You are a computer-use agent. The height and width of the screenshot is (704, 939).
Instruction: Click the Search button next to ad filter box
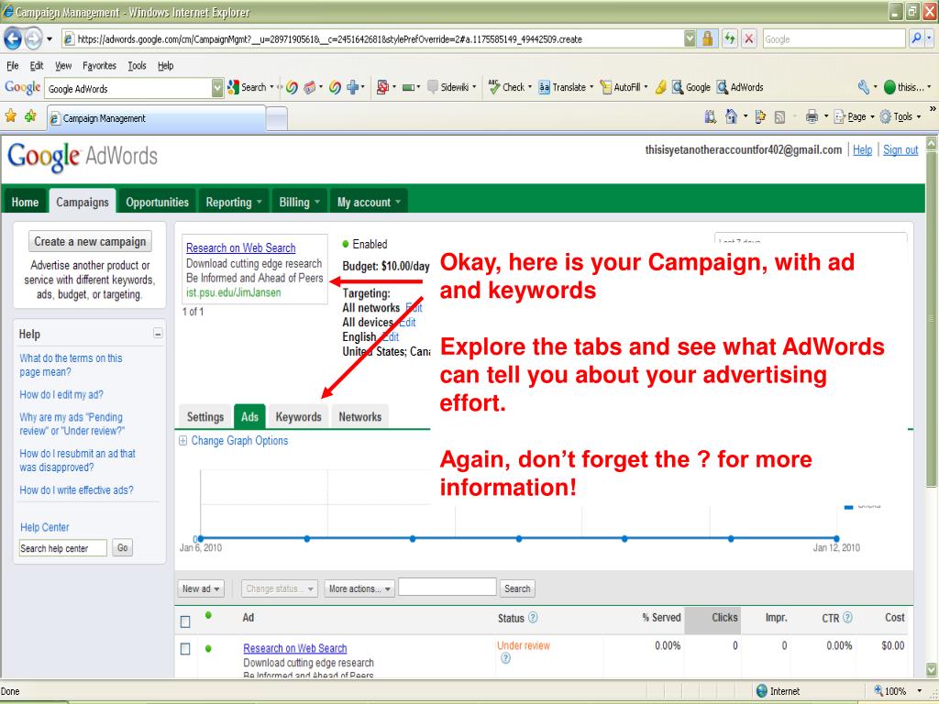517,588
